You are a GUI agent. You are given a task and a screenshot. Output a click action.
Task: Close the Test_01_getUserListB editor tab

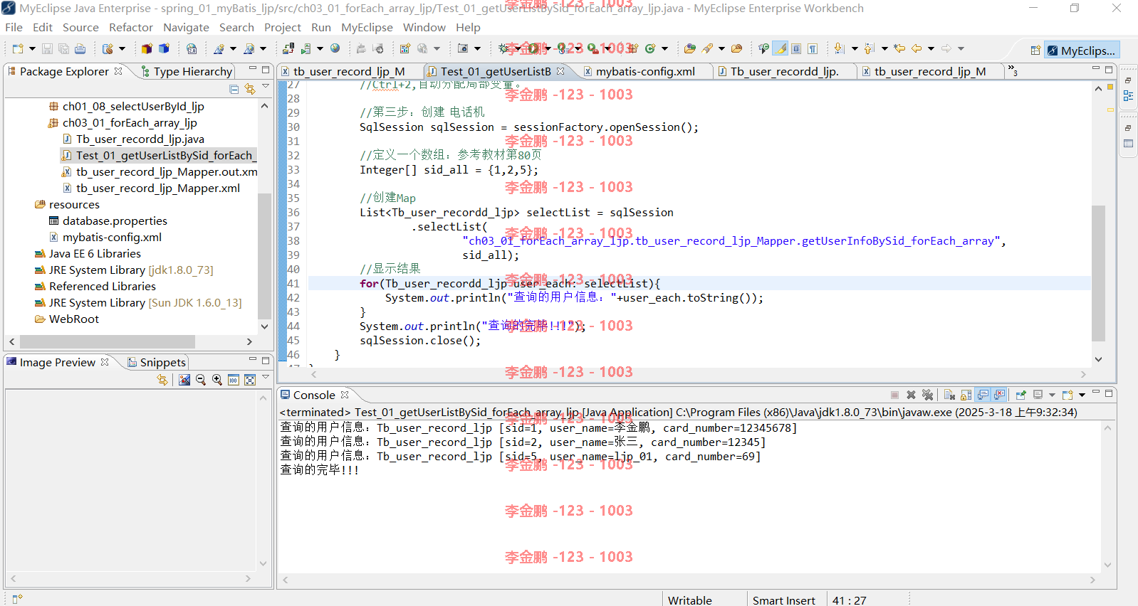[x=560, y=71]
